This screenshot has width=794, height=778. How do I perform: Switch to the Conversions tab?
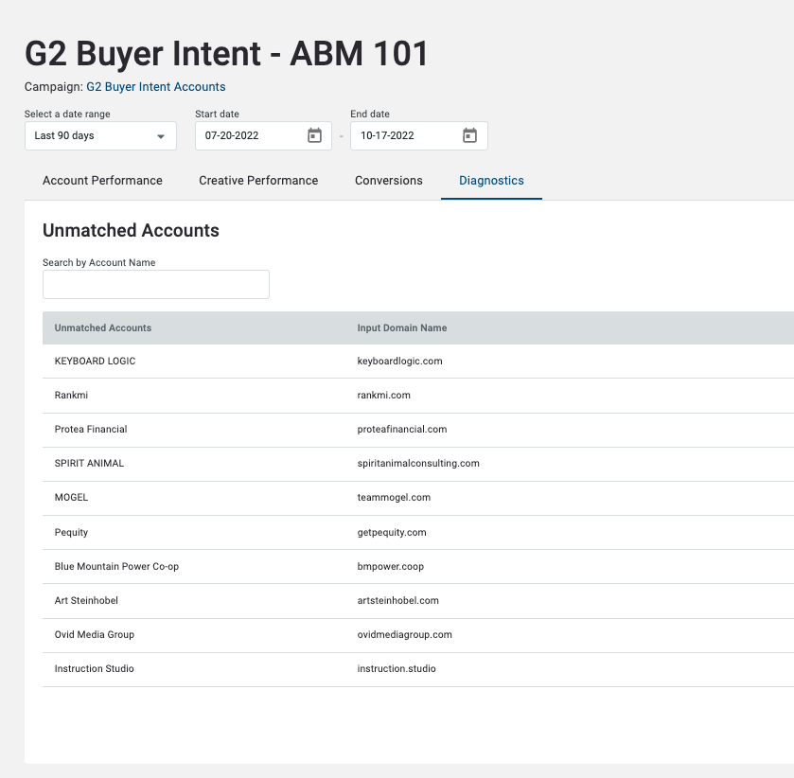(x=388, y=181)
